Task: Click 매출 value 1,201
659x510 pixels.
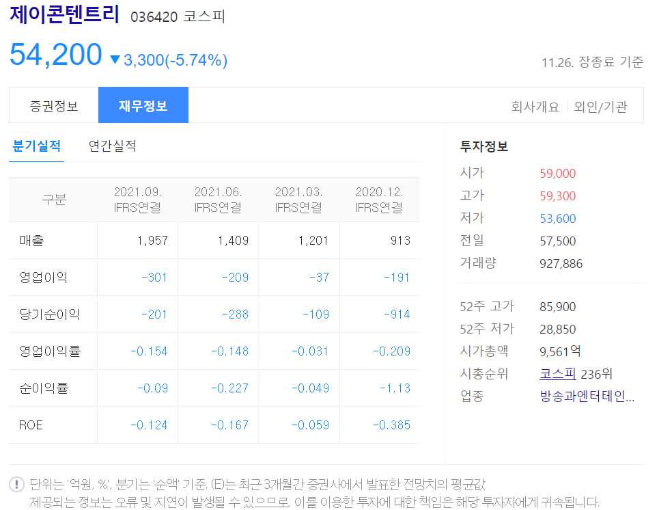Action: [x=313, y=241]
